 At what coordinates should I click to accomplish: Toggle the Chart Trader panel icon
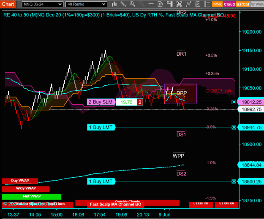[x=170, y=4]
